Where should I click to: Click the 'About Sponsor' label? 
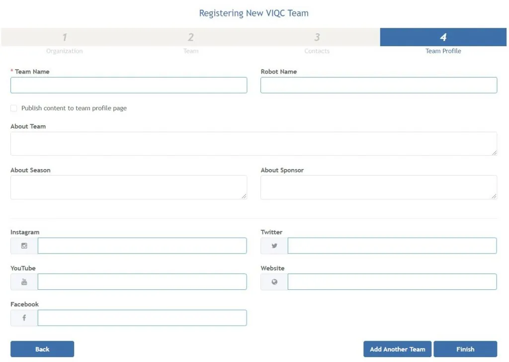[282, 170]
